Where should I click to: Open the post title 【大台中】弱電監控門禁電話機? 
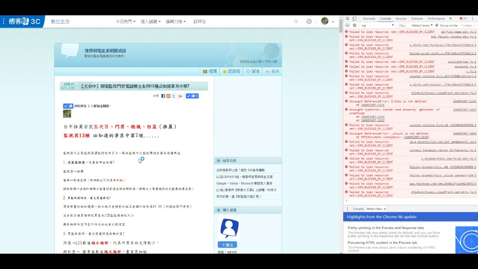[135, 86]
